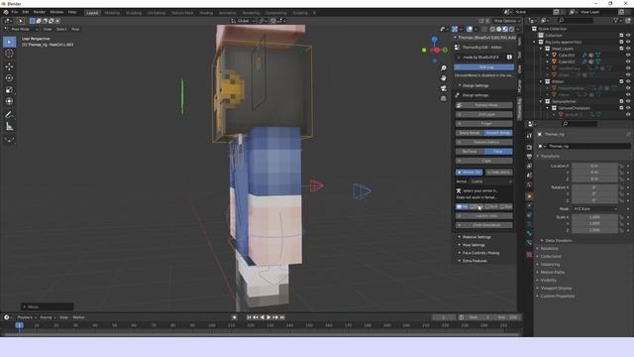
Task: Click the green Y axis gizmo handle
Action: pyautogui.click(x=424, y=51)
